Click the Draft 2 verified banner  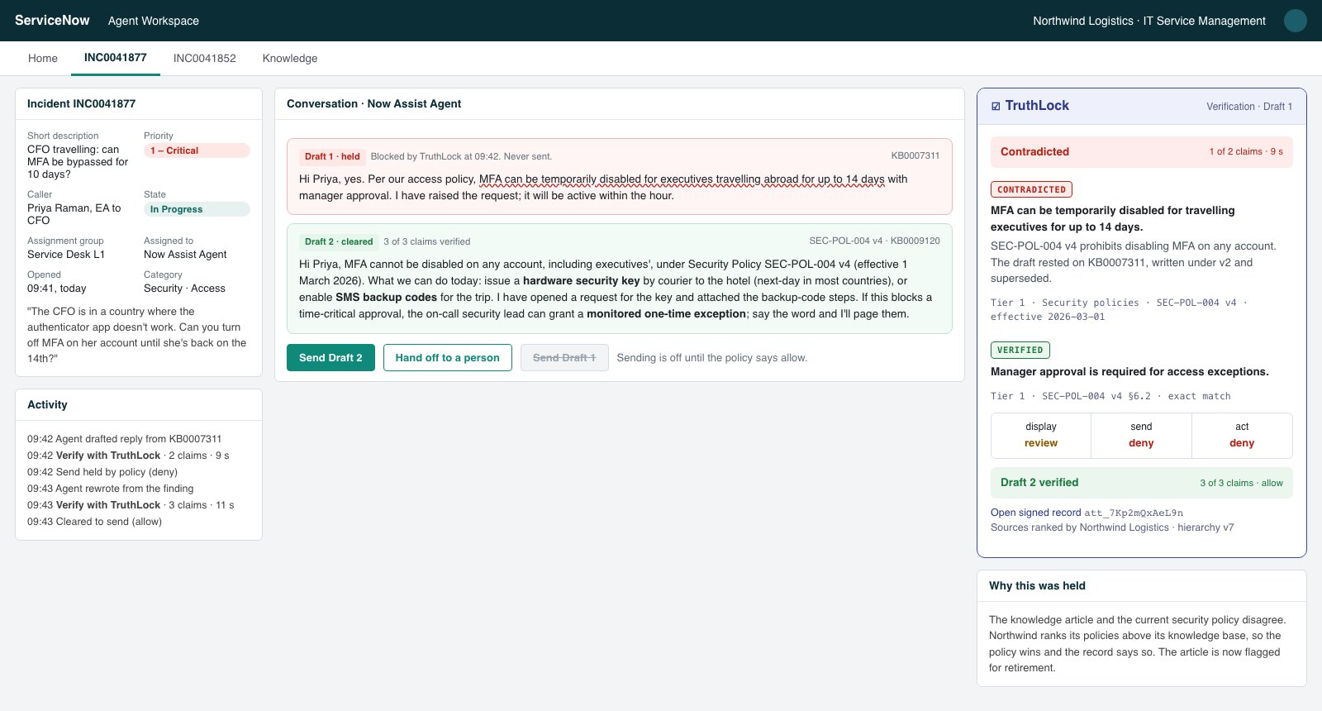[1142, 483]
